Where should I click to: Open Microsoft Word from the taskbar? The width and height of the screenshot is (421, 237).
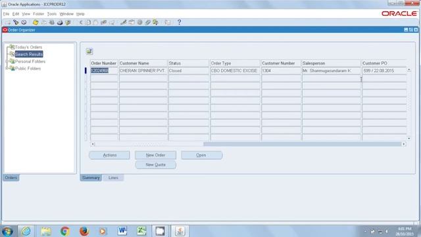pos(122,231)
